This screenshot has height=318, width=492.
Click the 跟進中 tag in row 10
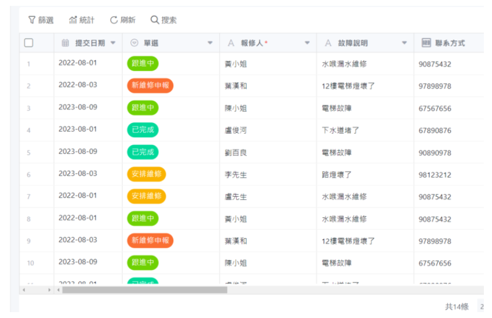pyautogui.click(x=143, y=262)
